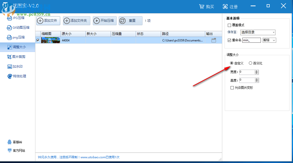The height and width of the screenshot is (163, 293).
Task: Open png压缩 in the sidebar
Action: [16, 37]
